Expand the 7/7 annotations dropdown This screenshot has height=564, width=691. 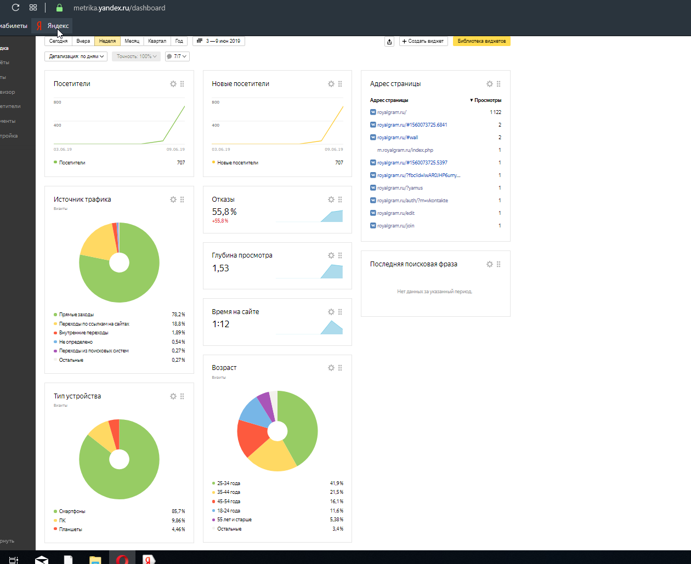coord(177,56)
